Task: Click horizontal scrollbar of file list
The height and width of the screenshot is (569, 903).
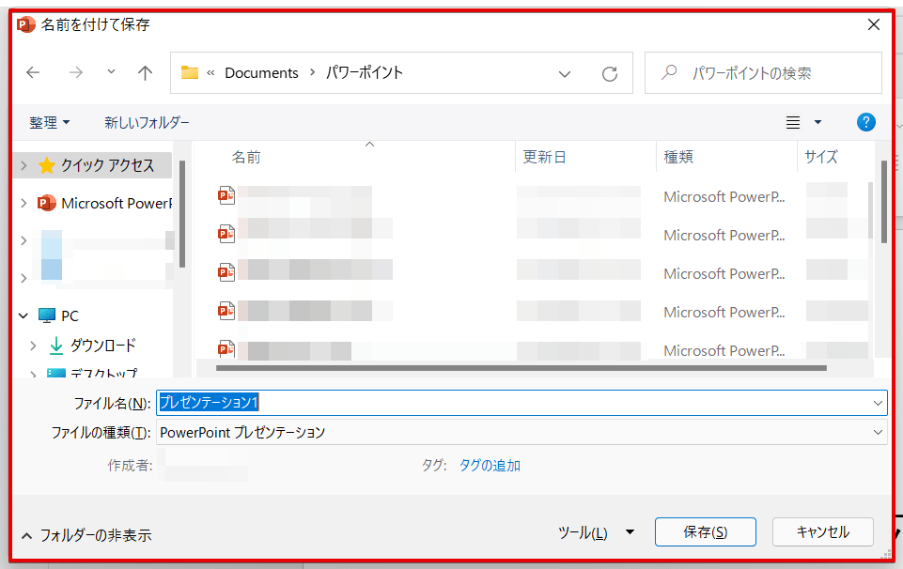Action: pos(522,368)
